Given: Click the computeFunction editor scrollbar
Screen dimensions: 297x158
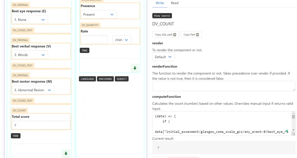Looking at the screenshot, I should point(293,123).
